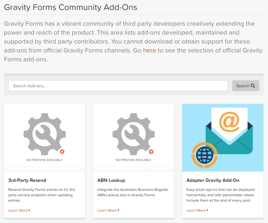Image resolution: width=268 pixels, height=223 pixels.
Task: Click the description 'Integrate the Australian Business Register'
Action: tap(133, 189)
